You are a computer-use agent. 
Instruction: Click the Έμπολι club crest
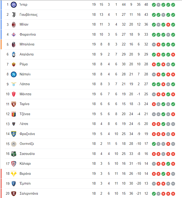coord(14,184)
